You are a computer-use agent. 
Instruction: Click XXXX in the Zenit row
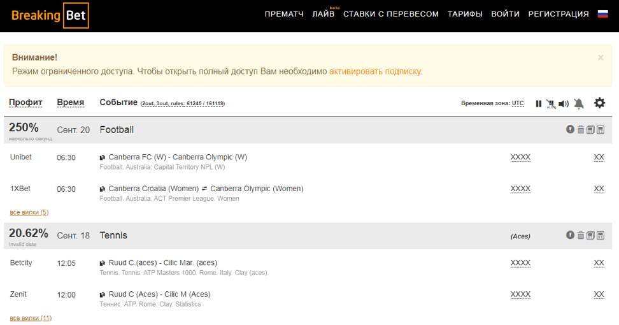(x=520, y=294)
